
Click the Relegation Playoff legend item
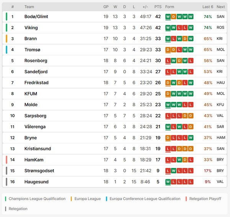click(205, 199)
